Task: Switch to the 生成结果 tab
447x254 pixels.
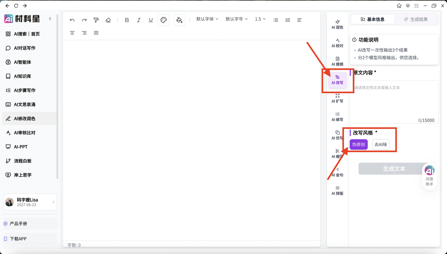Action: [416, 19]
